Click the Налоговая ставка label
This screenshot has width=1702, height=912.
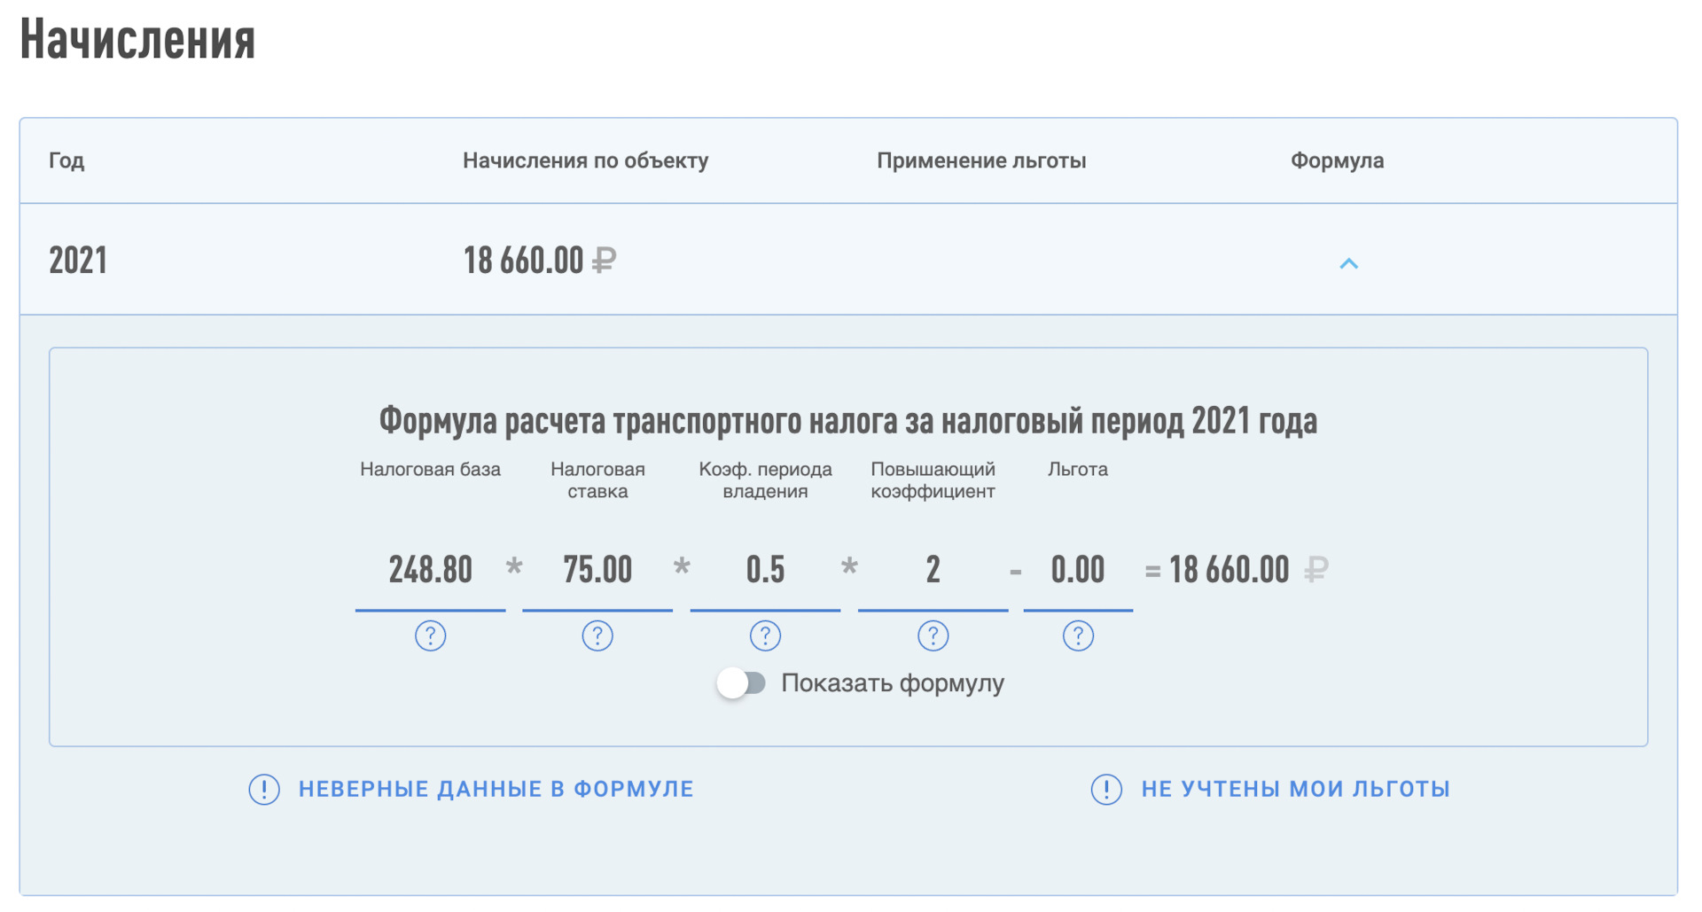[x=597, y=480]
